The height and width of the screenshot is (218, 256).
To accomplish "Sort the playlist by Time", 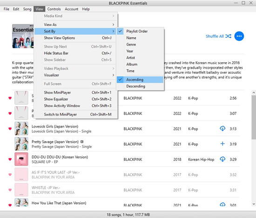I will point(140,71).
